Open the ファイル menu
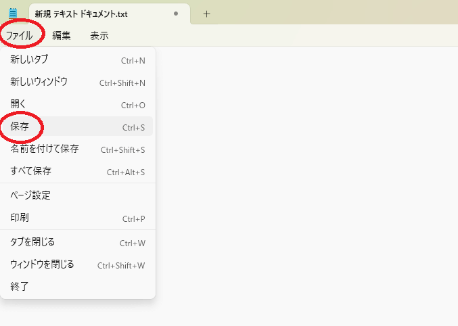Image resolution: width=458 pixels, height=326 pixels. [19, 35]
